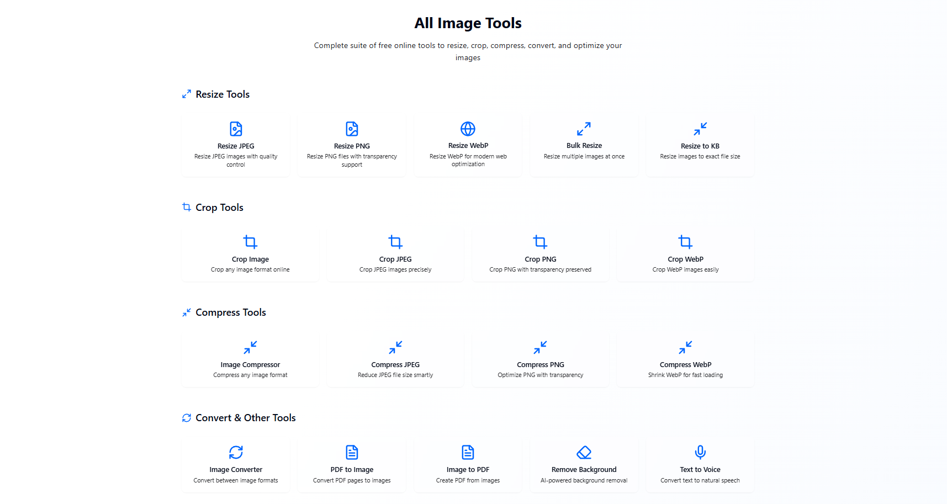Image resolution: width=947 pixels, height=504 pixels.
Task: Select the Compress JPEG tool title
Action: pos(395,365)
